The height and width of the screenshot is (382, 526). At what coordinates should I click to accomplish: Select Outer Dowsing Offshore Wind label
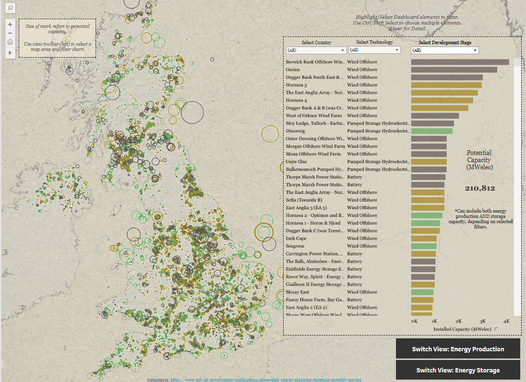click(x=315, y=139)
